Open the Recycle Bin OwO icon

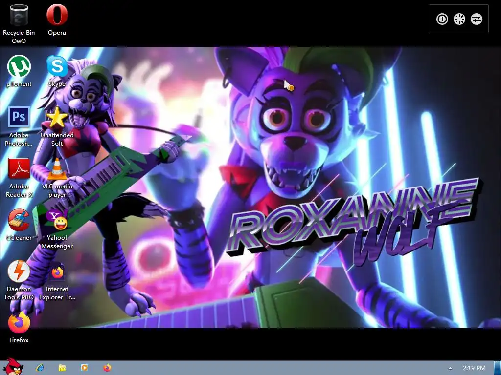(19, 24)
